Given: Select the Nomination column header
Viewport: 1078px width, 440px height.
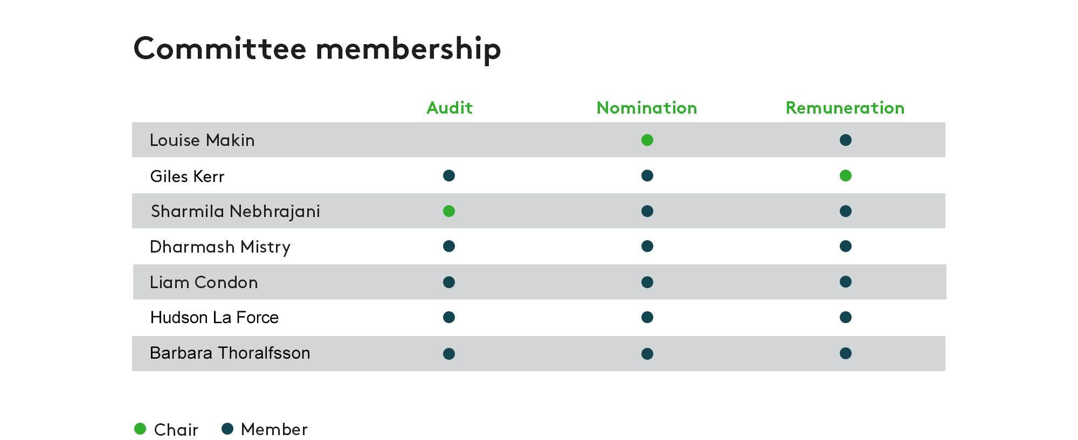Looking at the screenshot, I should [x=647, y=108].
